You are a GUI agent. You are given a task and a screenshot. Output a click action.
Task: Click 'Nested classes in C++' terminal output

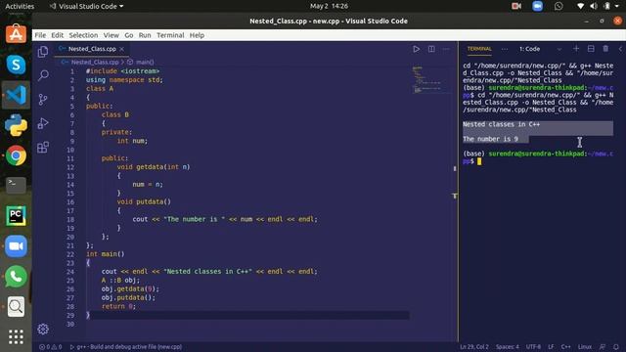[x=501, y=124]
